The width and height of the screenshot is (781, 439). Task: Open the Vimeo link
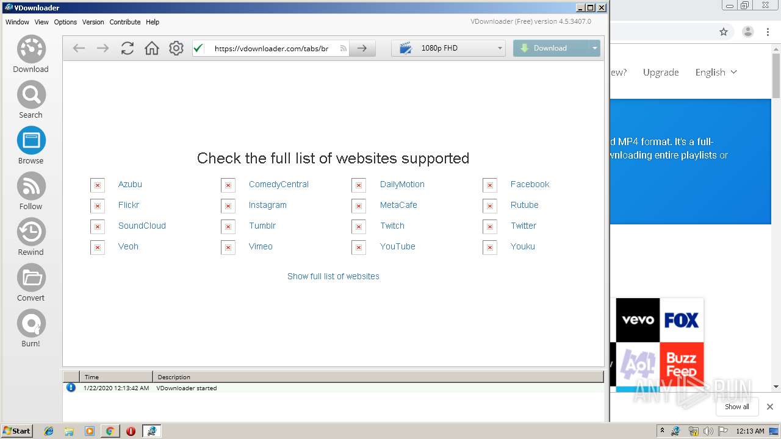[x=261, y=246]
